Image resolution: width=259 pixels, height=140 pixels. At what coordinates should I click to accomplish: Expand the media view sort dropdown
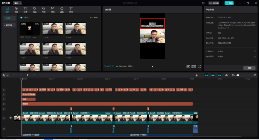(95, 17)
